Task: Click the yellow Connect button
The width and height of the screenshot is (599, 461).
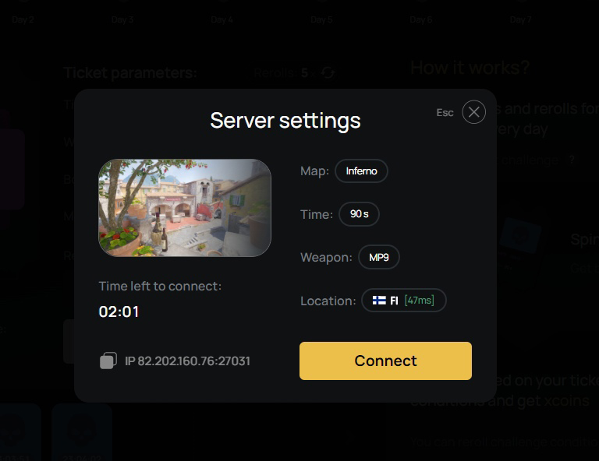Action: (x=385, y=361)
